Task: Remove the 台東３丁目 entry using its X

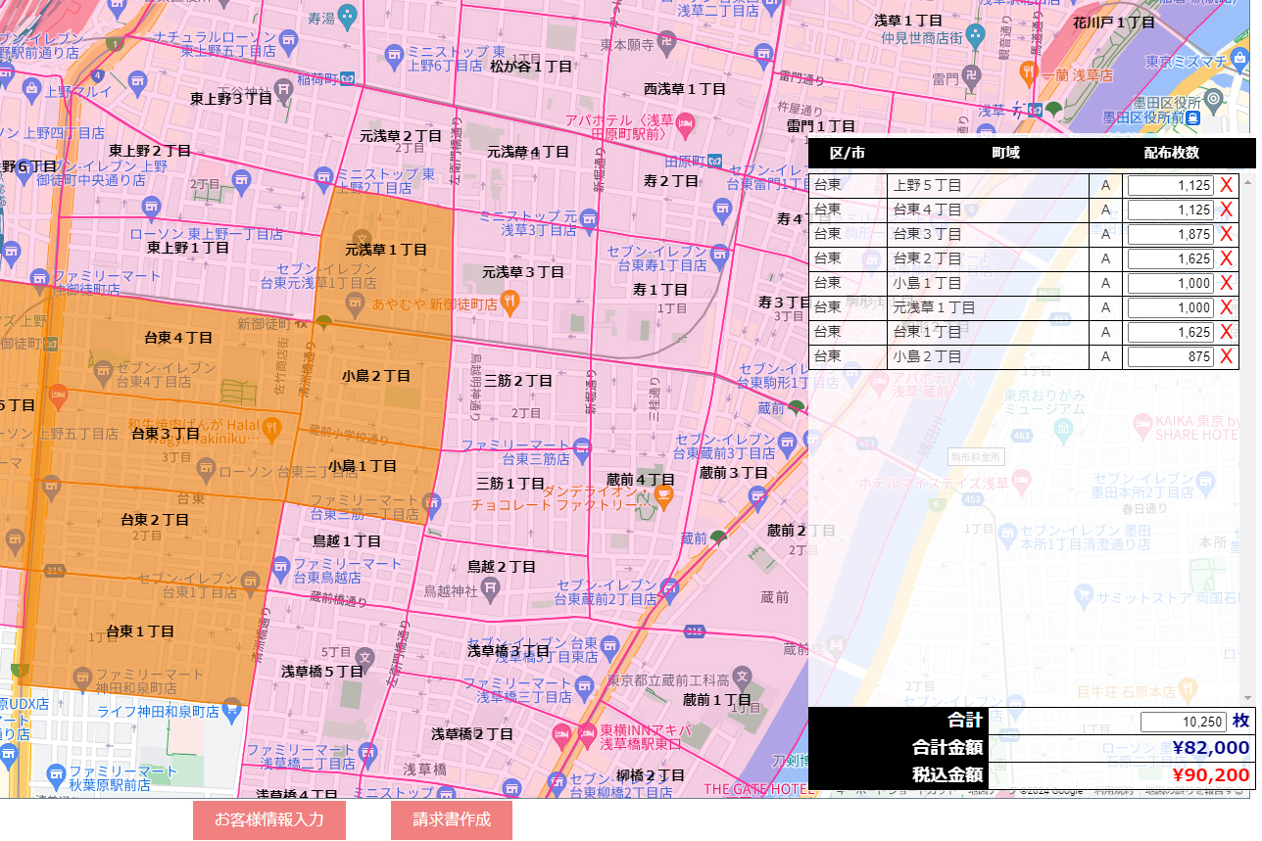Action: point(1226,234)
